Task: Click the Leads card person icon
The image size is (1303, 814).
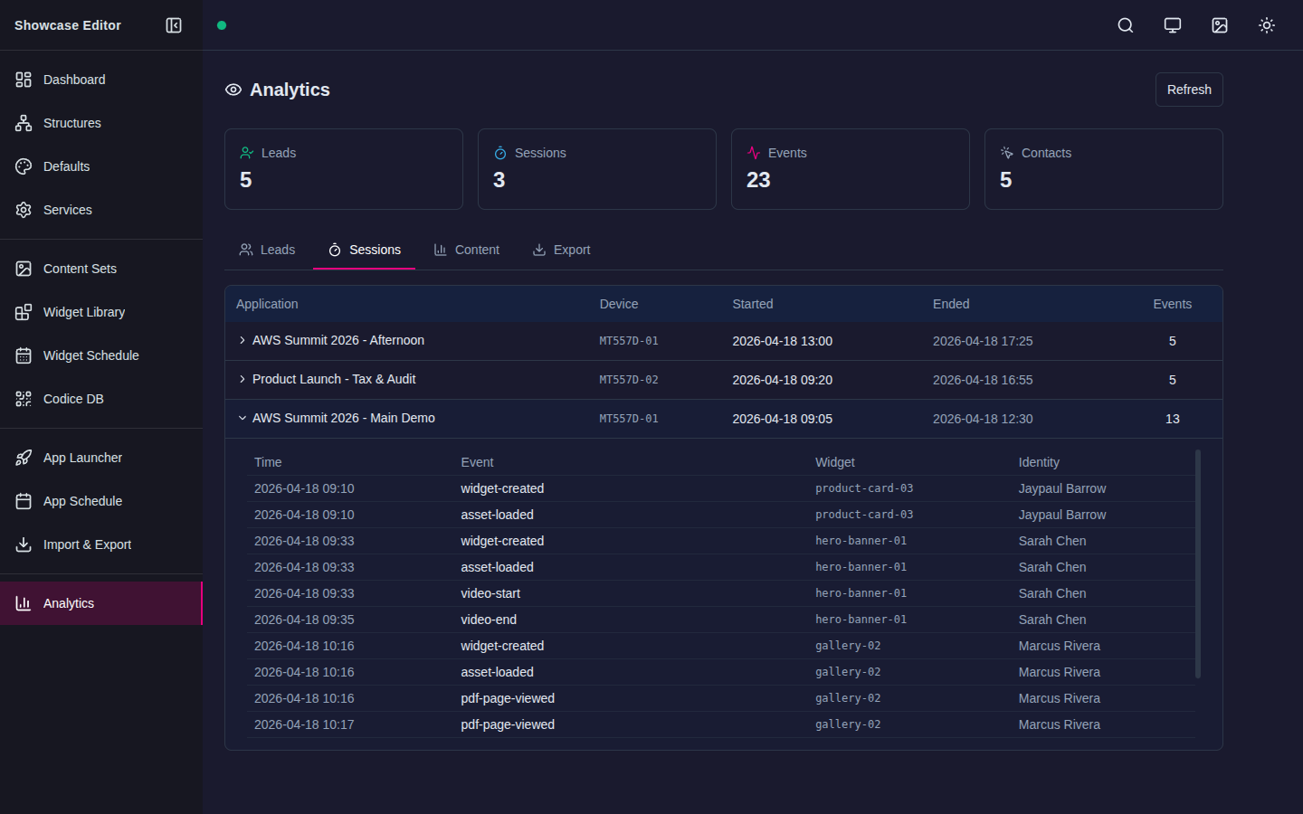Action: 246,153
